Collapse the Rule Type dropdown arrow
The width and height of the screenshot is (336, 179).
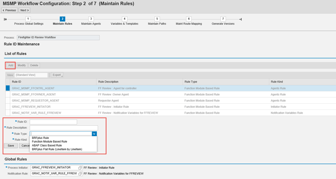click(x=94, y=134)
